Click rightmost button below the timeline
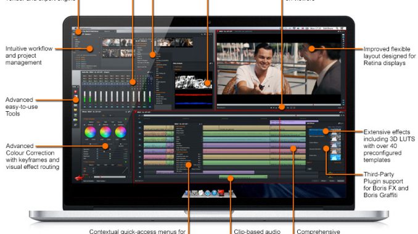Screen dimensions: 418x234 click(x=341, y=181)
